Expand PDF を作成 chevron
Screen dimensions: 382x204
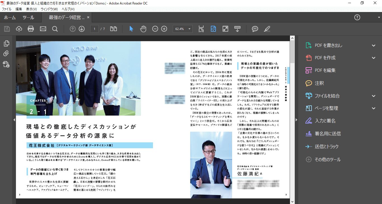point(374,58)
